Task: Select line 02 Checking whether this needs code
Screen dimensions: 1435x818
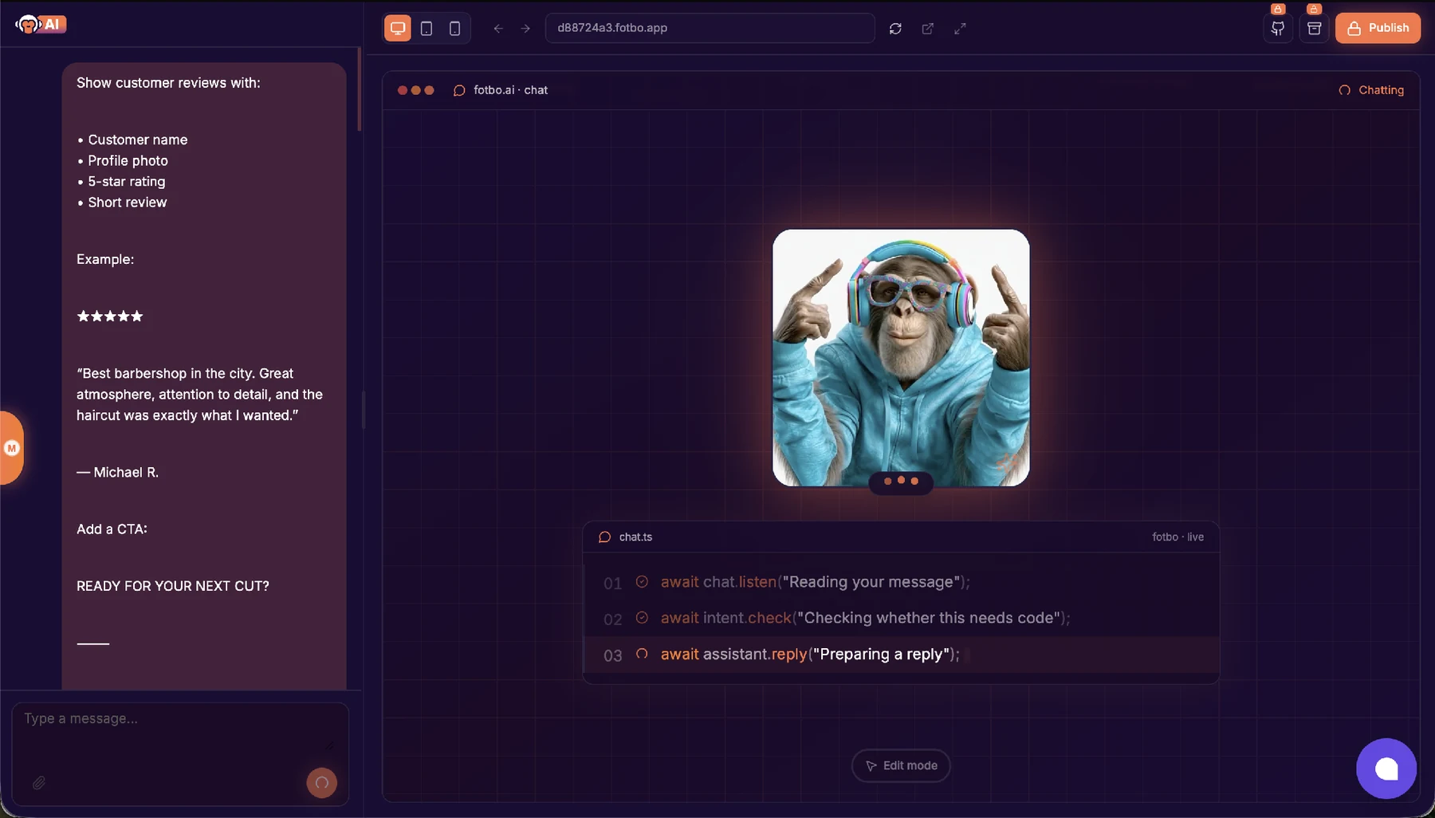Action: pos(901,618)
